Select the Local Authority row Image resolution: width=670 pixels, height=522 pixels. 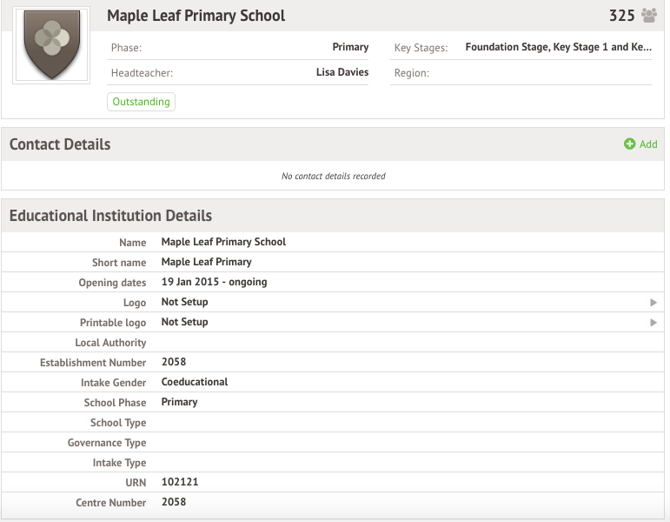point(333,342)
